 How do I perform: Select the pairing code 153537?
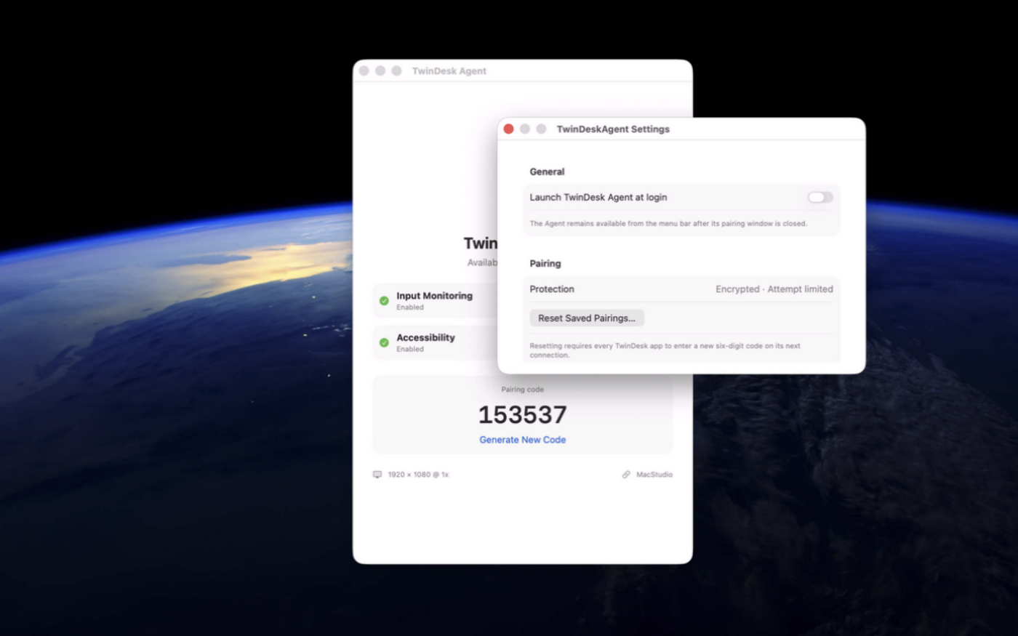click(x=522, y=414)
